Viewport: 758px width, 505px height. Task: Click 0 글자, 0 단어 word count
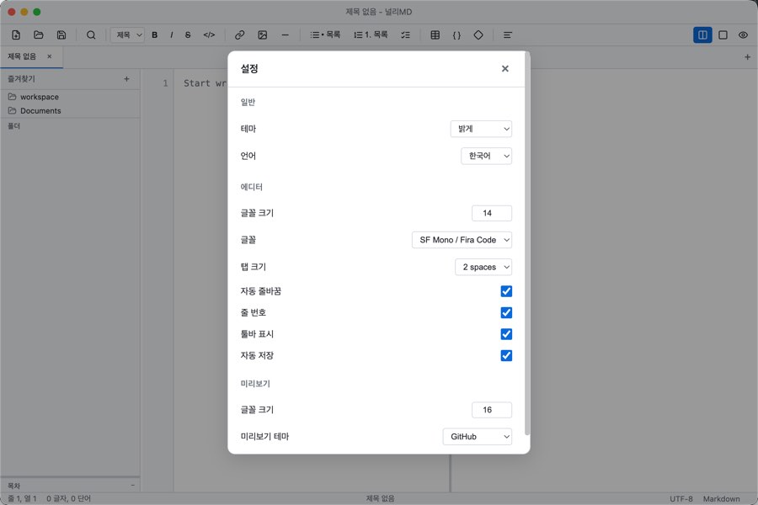point(69,498)
